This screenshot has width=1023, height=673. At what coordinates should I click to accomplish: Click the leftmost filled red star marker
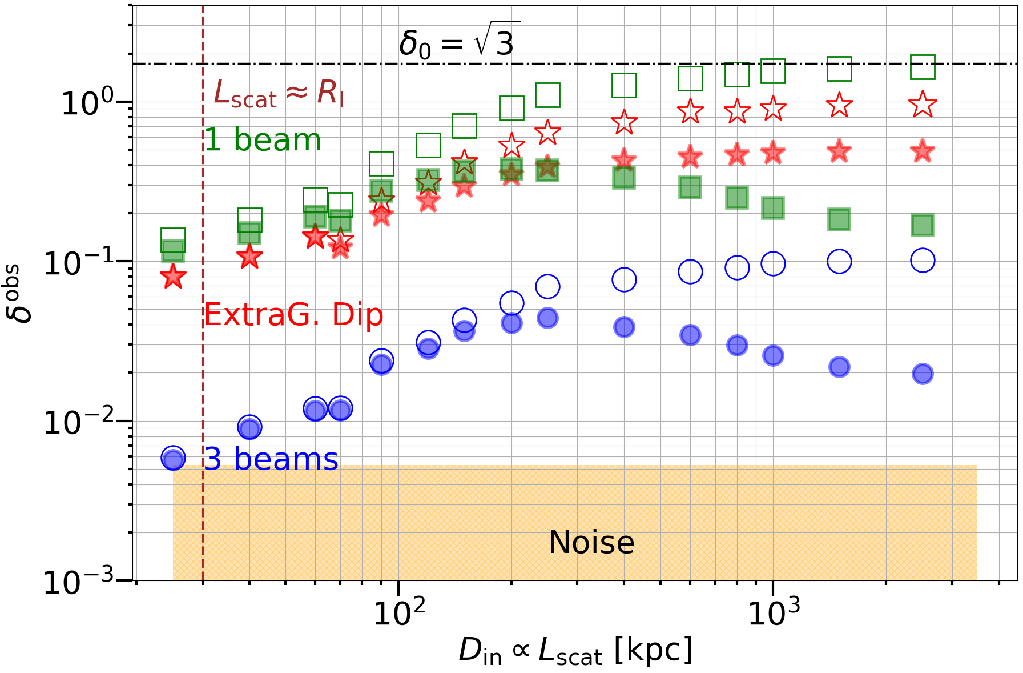(173, 277)
